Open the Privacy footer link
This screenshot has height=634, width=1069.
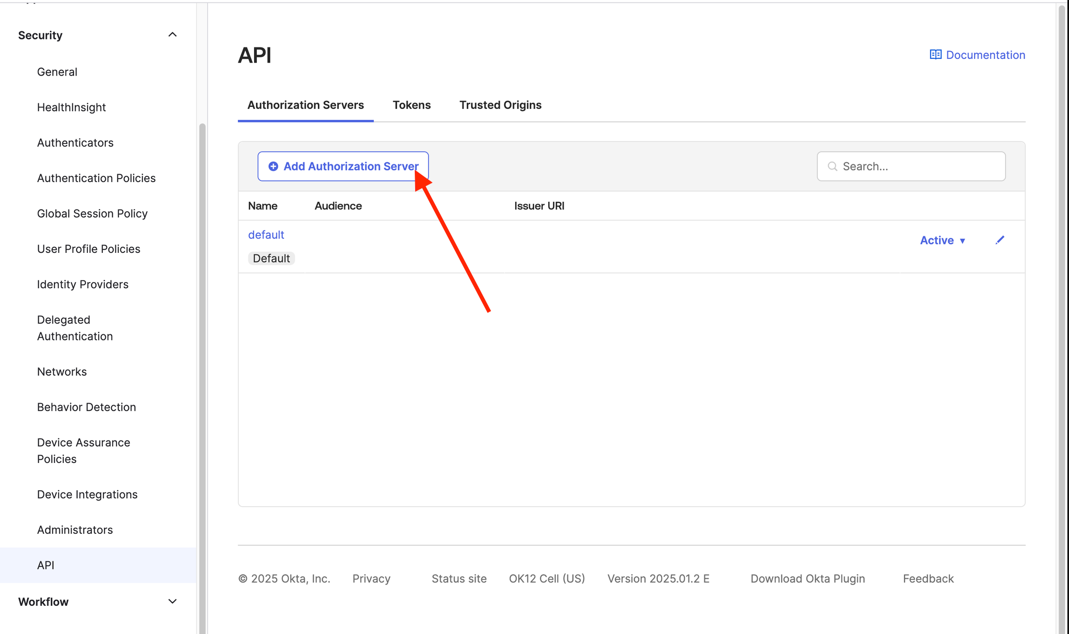click(371, 579)
